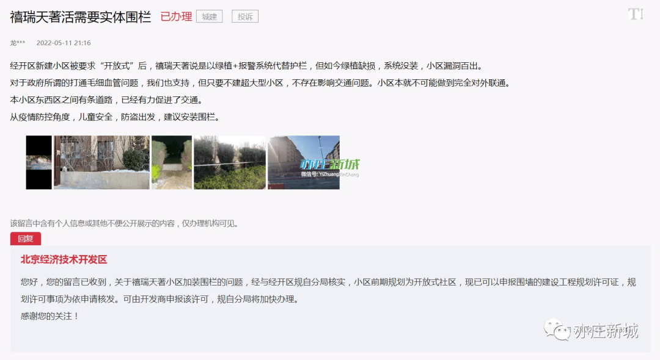Click the line 本小区东西区之间有条道路
Screen dimensions: 660x360
(x=108, y=100)
